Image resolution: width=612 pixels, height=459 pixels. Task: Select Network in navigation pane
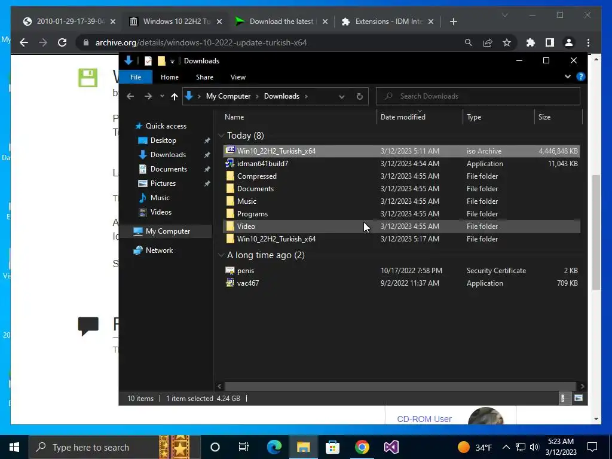pos(159,250)
